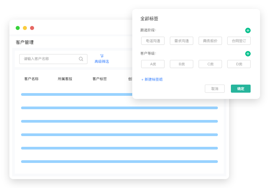Select the 电话沟通 tag
This screenshot has height=188, width=269.
click(x=153, y=41)
